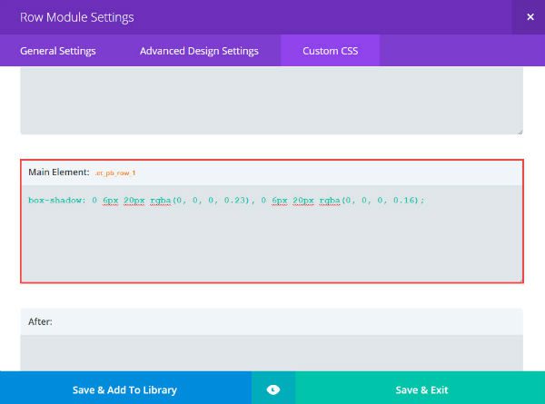
Task: Switch to the General Settings tab
Action: tap(58, 51)
